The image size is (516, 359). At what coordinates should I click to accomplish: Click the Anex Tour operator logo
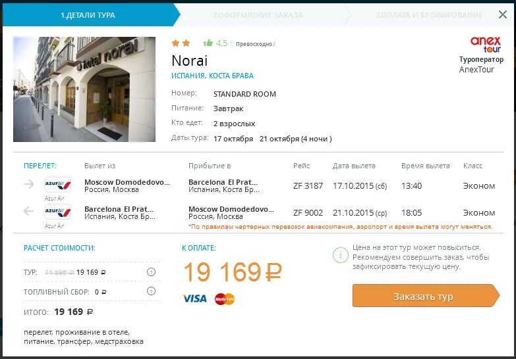(x=485, y=45)
